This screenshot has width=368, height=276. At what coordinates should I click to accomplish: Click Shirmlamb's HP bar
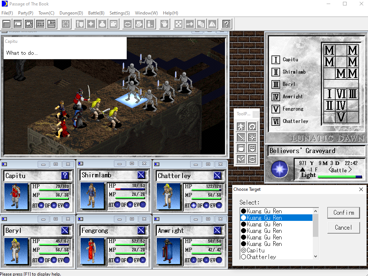click(x=128, y=189)
